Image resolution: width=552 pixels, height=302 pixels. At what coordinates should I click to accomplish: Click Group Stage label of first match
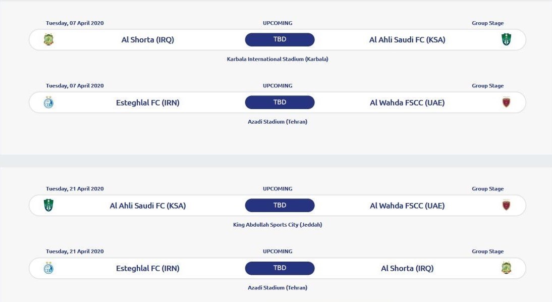[x=487, y=23]
